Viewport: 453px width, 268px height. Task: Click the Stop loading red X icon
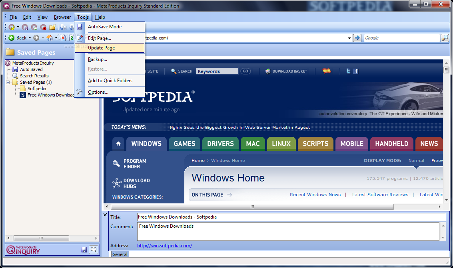tap(63, 38)
